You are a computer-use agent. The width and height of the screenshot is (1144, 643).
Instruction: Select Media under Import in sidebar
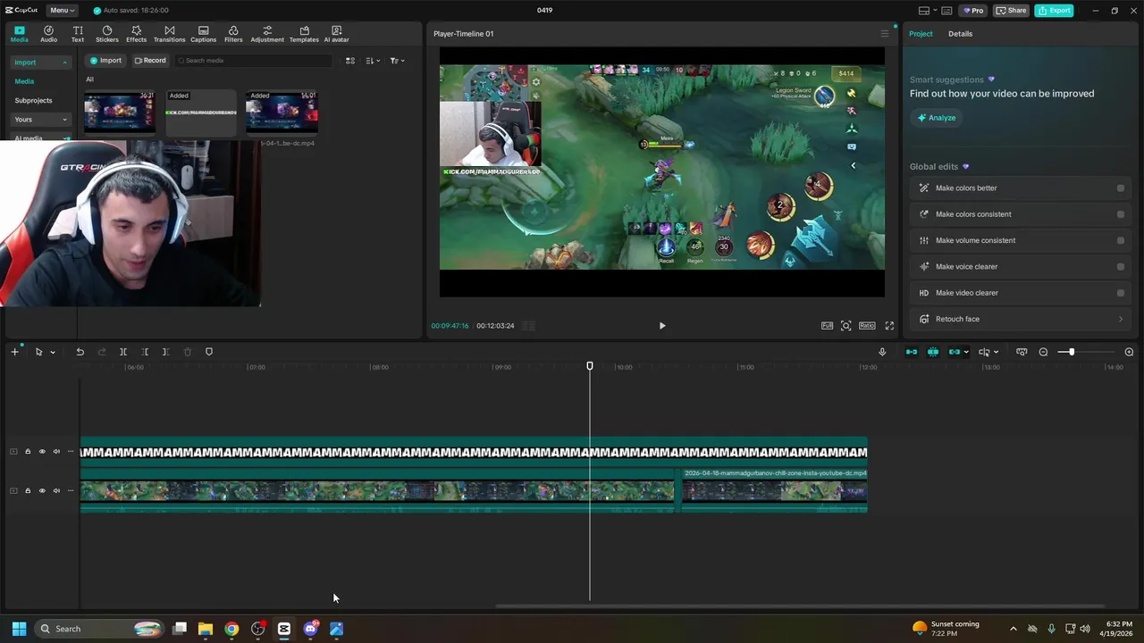pos(24,81)
